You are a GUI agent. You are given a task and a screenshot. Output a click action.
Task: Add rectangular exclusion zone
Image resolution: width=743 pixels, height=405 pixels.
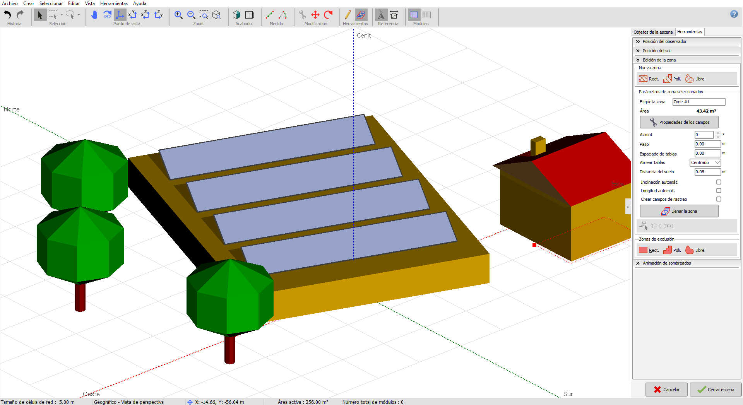pos(649,250)
